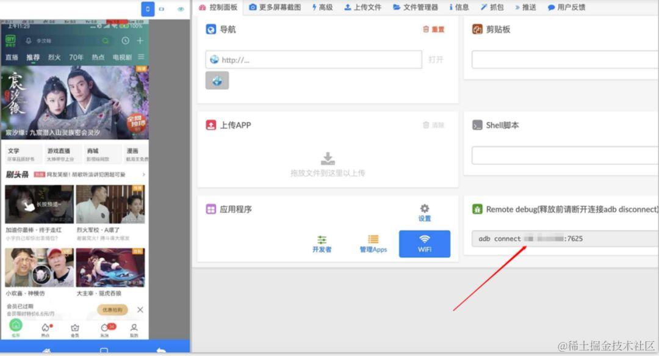
Task: Tap the 文学 category card
Action: pos(23,154)
